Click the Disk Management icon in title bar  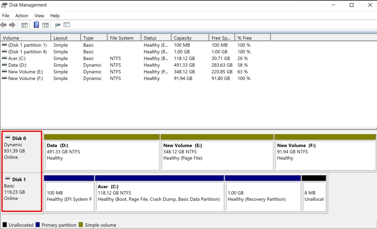click(4, 5)
